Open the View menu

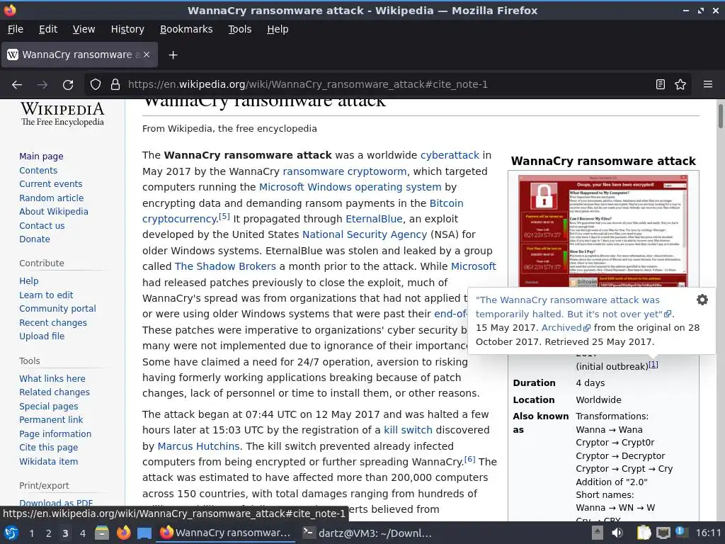point(84,29)
